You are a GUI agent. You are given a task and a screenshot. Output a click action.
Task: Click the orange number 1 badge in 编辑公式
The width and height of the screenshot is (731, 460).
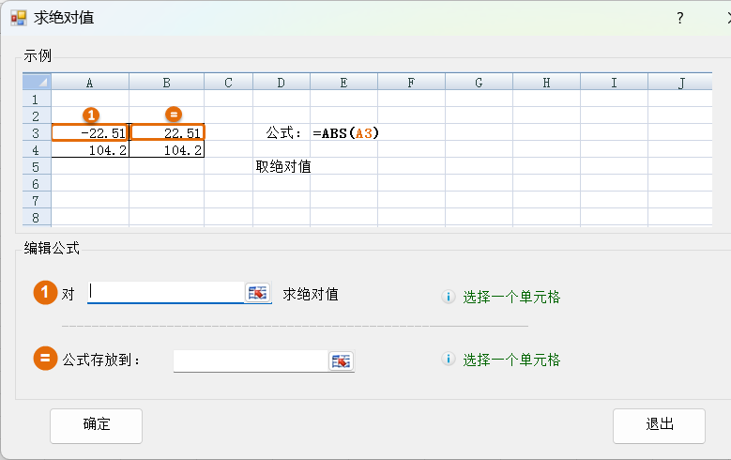[x=45, y=293]
